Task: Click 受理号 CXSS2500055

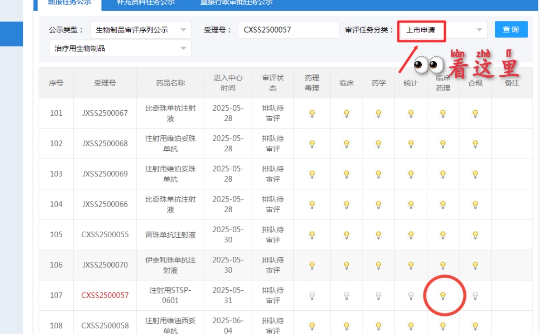Action: point(105,234)
